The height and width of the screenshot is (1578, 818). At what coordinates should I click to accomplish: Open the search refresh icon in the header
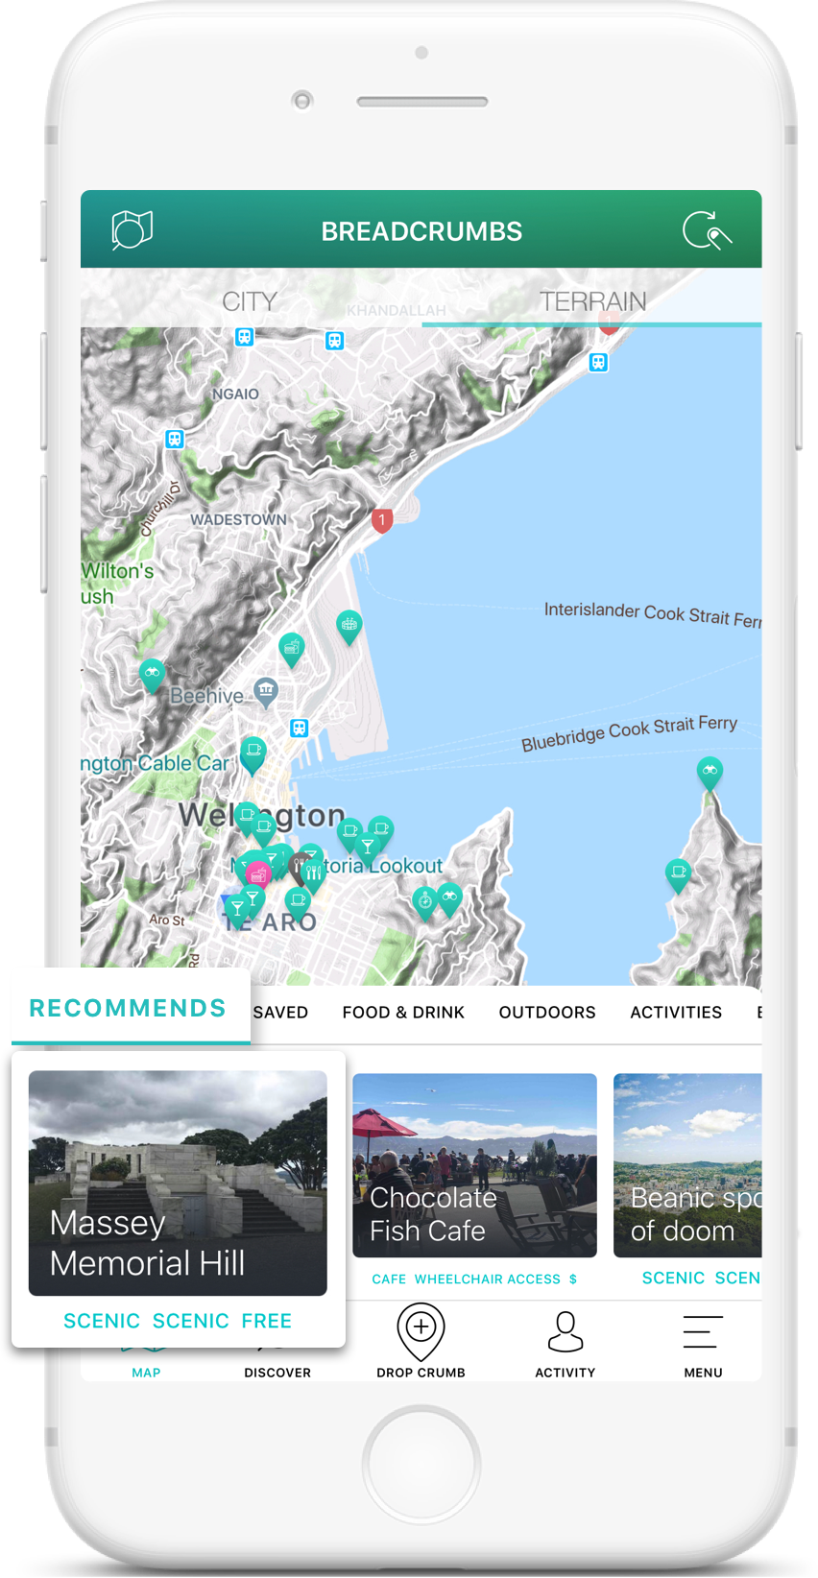[x=708, y=231]
